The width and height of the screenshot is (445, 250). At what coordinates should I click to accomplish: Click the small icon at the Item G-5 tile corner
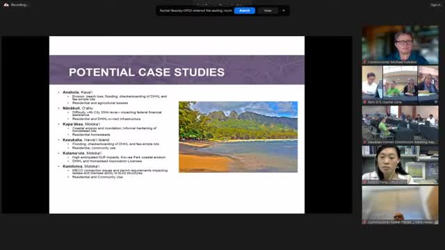(x=436, y=102)
